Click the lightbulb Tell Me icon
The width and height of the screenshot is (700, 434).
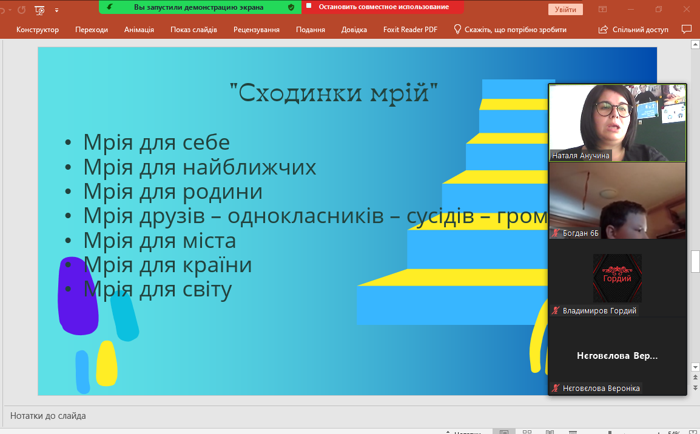pos(458,29)
